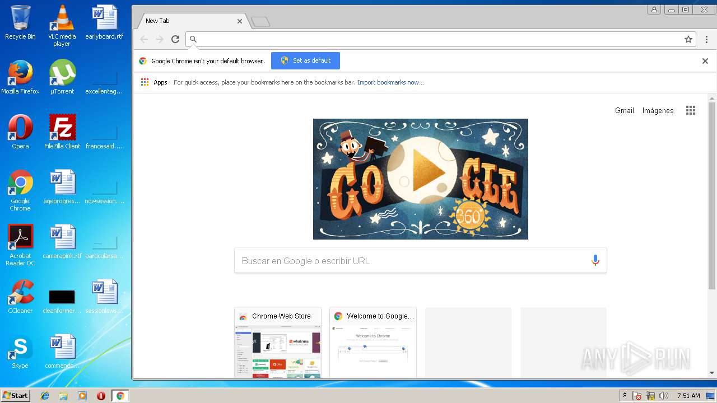The image size is (717, 403).
Task: Open the Skype desktop shortcut
Action: 20,352
